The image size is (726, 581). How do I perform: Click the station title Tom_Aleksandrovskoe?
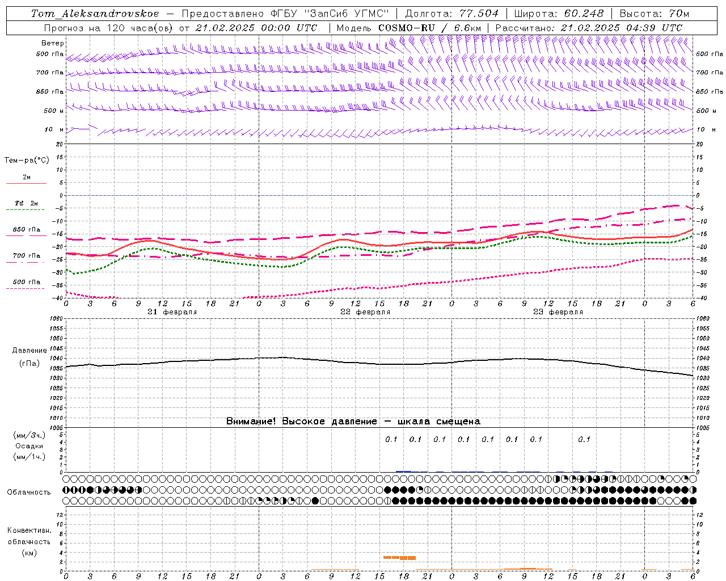click(x=95, y=14)
